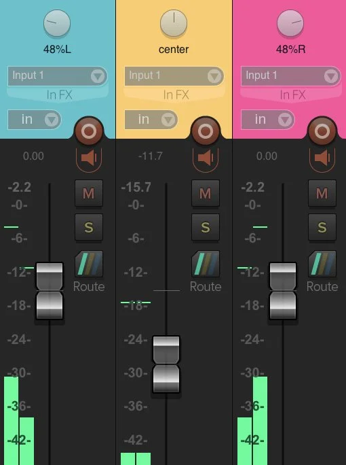Viewport: 346px width, 465px height.
Task: Click the volume fader handle on pink track
Action: pos(283,291)
